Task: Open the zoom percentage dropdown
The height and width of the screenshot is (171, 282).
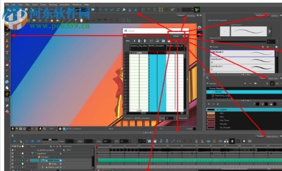Action: click(x=52, y=129)
